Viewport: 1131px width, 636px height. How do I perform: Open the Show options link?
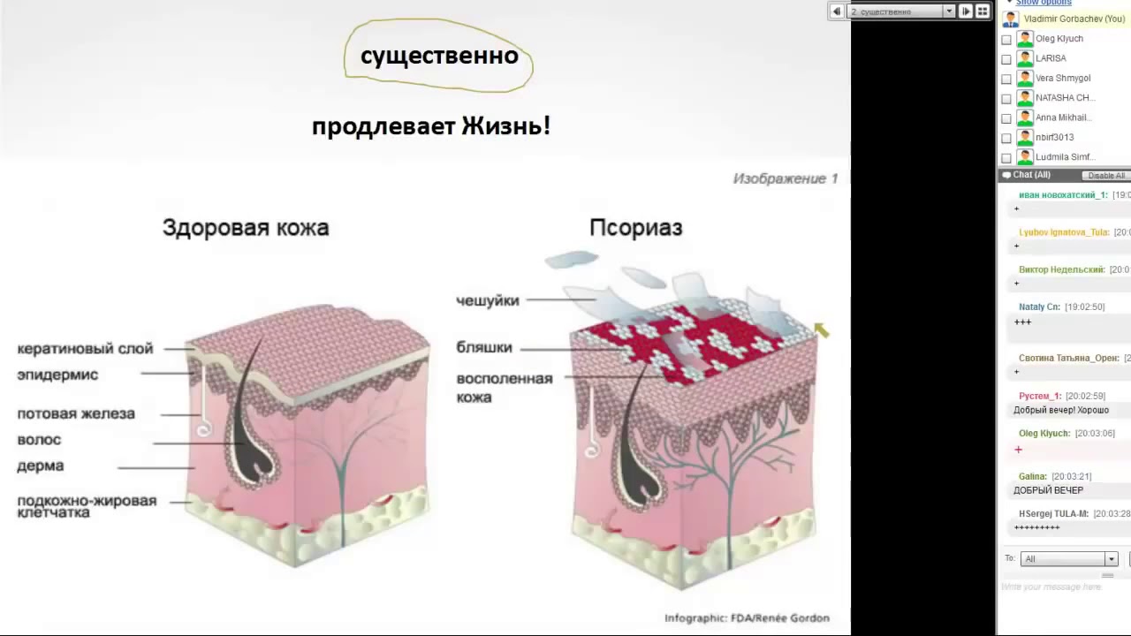(x=1043, y=3)
